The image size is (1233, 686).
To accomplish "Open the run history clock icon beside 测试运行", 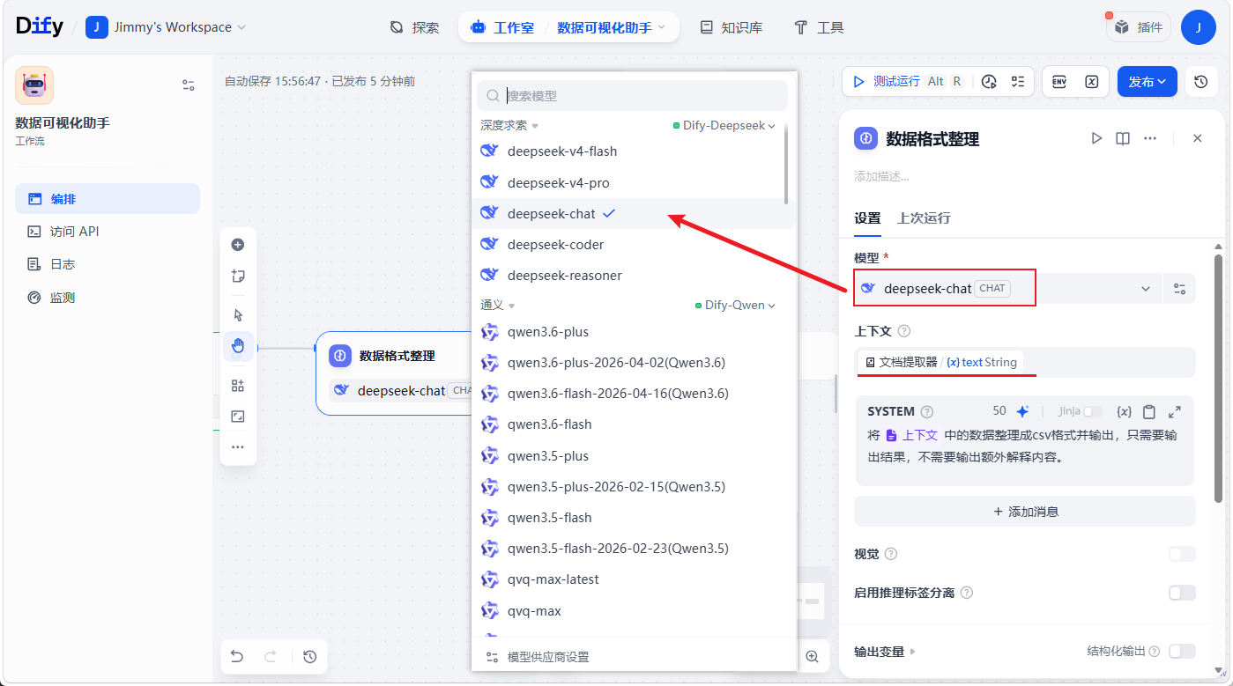I will point(989,82).
